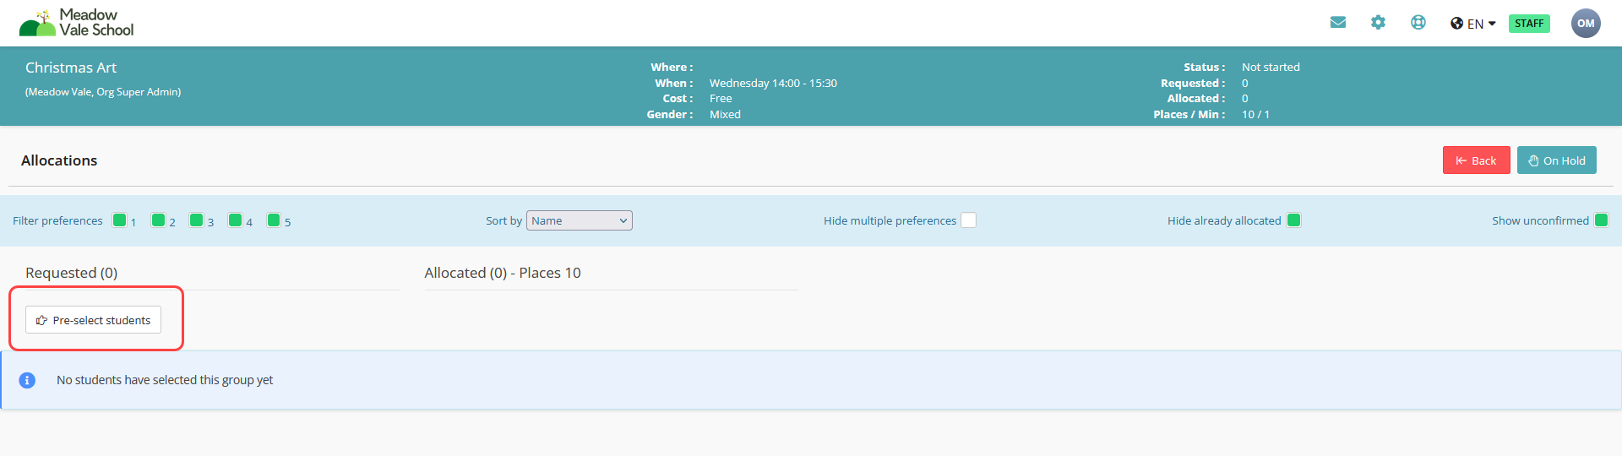
Task: Click Pre-select students button
Action: (93, 320)
